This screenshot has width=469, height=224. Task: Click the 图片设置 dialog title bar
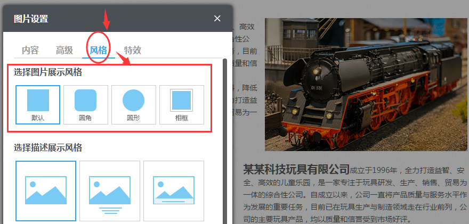coord(107,19)
